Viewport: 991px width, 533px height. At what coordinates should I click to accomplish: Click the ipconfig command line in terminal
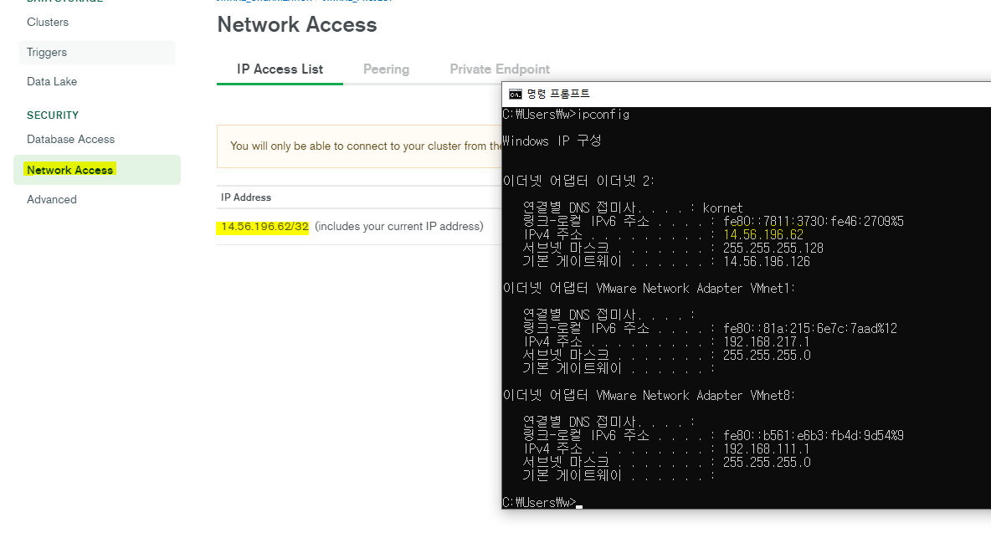(x=566, y=115)
